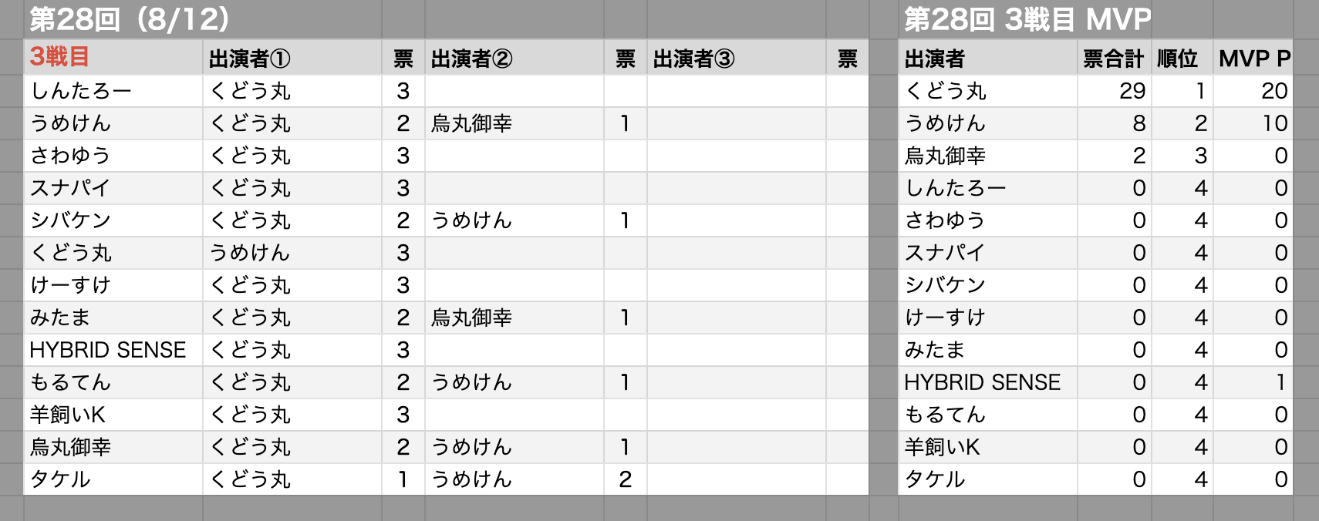Select the 第28回 3戦目 MVP title cell

[1026, 19]
